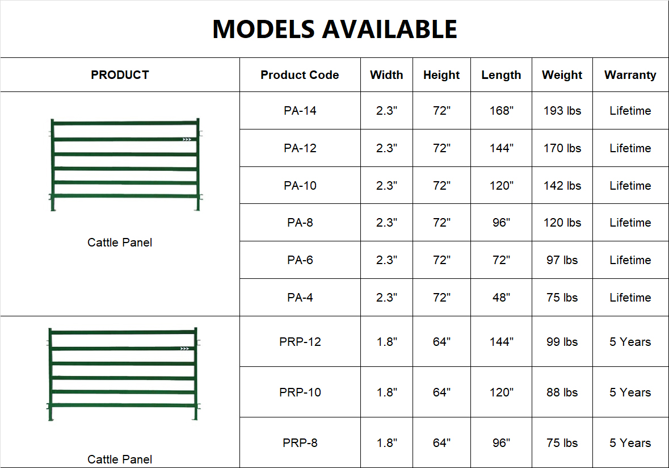
Task: Select the PRP-8 product code cell
Action: (x=300, y=443)
